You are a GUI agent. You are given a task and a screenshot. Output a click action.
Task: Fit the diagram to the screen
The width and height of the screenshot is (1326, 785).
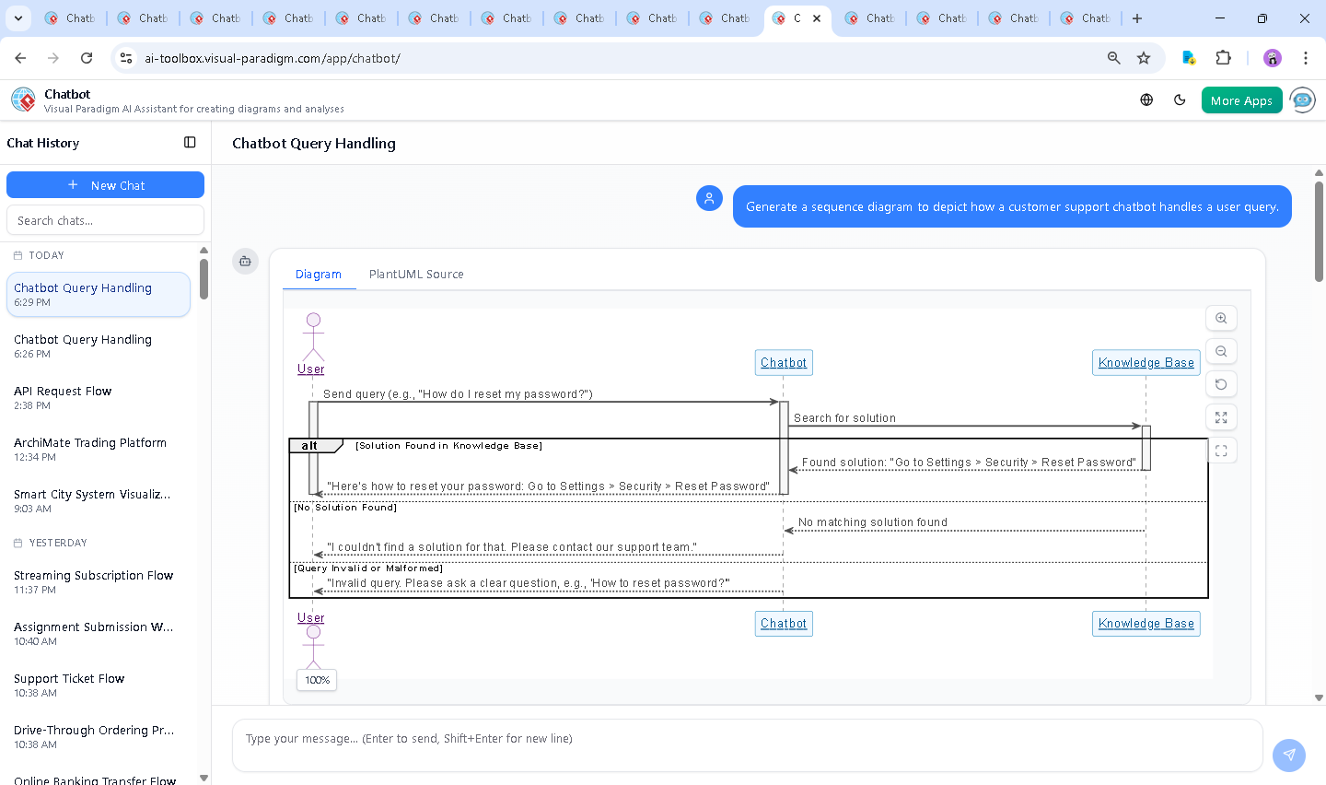1221,417
